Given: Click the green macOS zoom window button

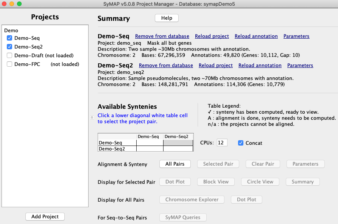Looking at the screenshot, I should pos(19,4).
